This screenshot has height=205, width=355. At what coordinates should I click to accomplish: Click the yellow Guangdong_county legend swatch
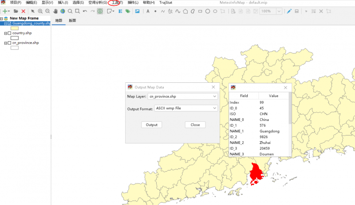(15, 28)
